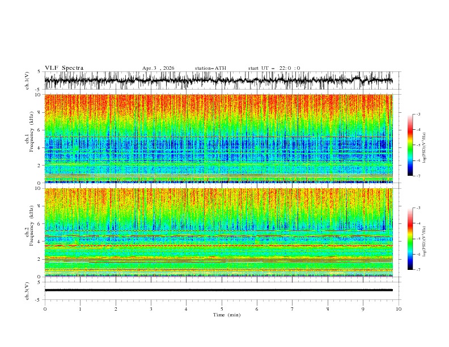
Task: Click the time axis tick label 8
Action: point(328,309)
